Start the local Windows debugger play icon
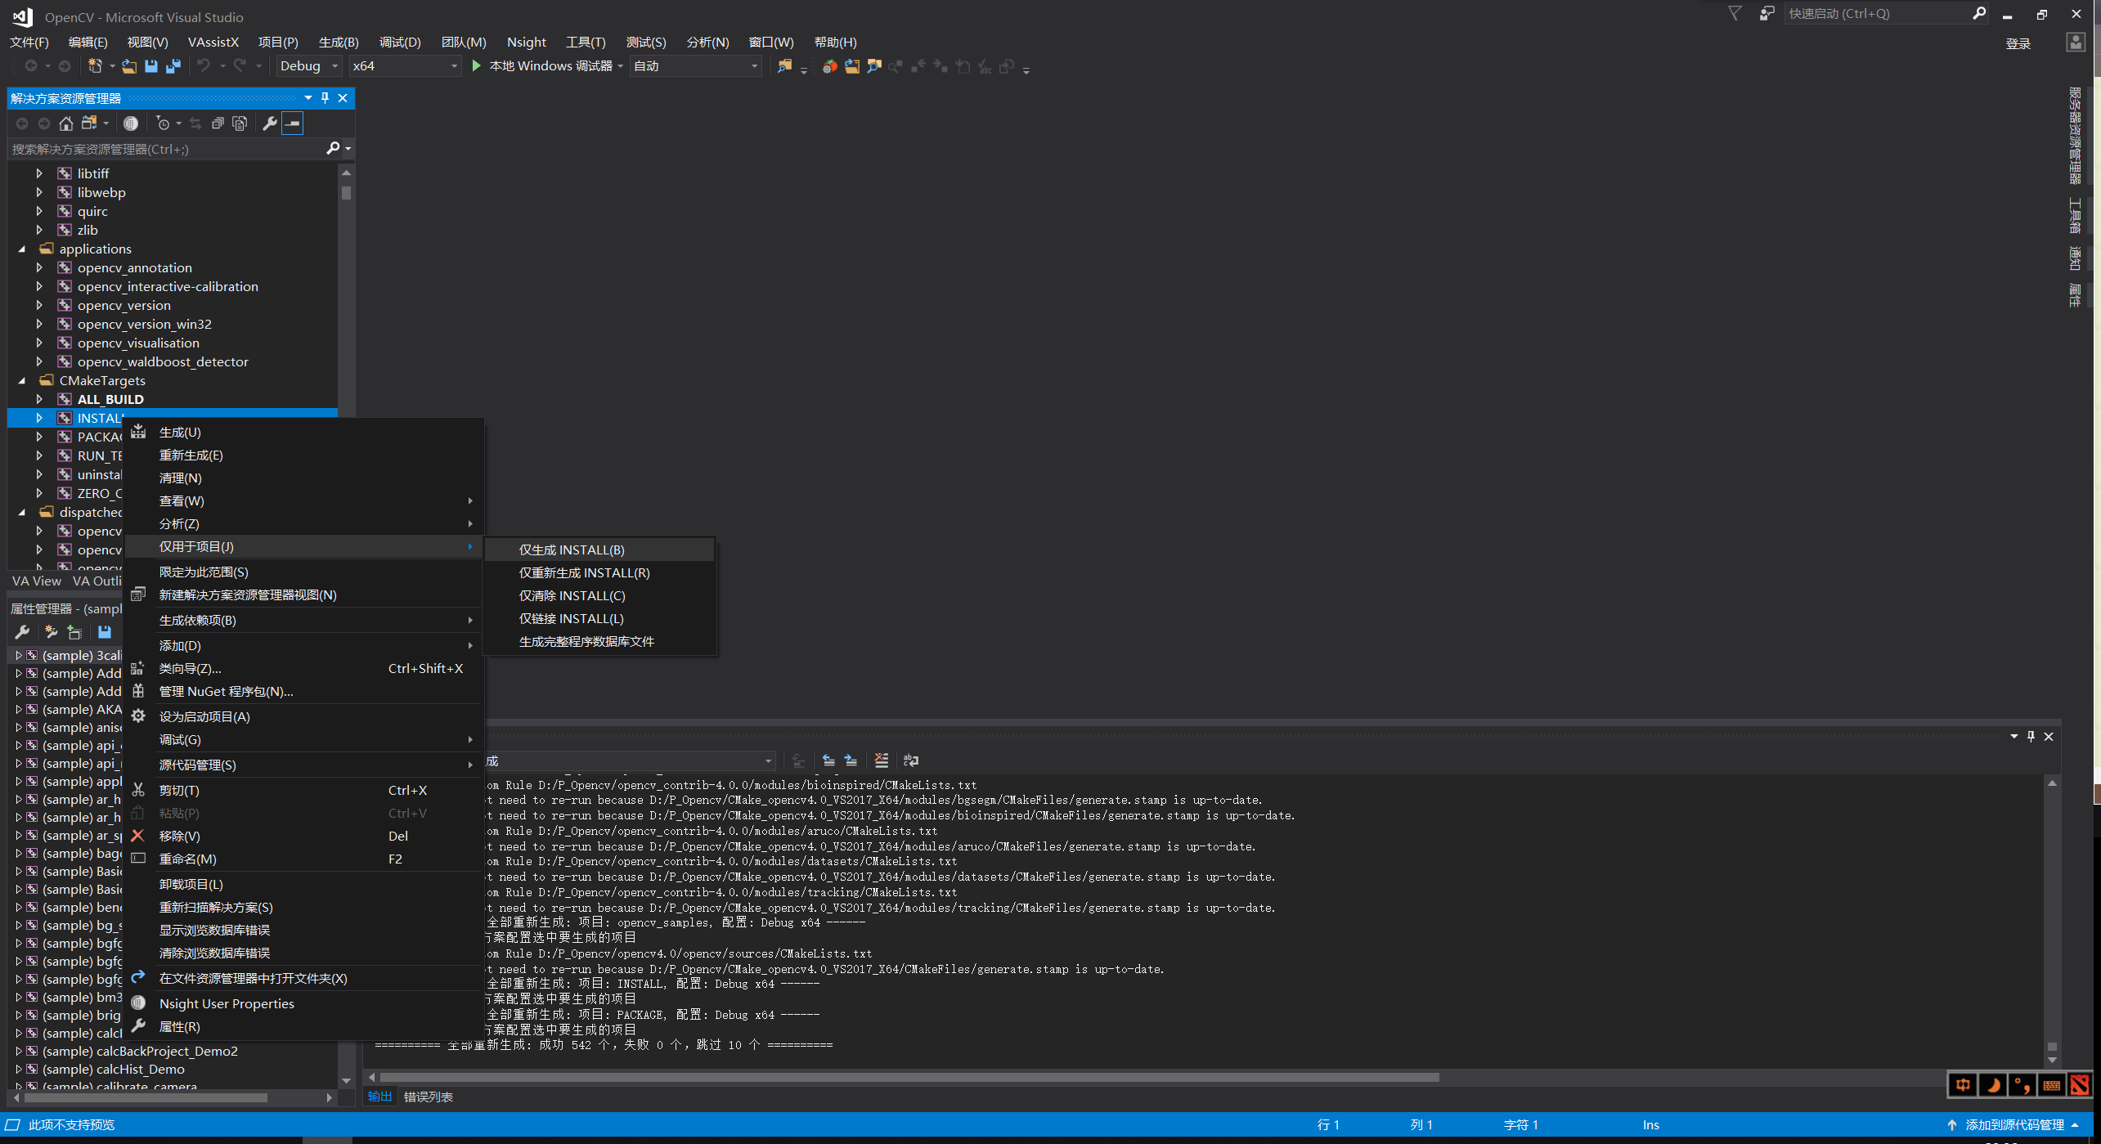 pyautogui.click(x=476, y=66)
